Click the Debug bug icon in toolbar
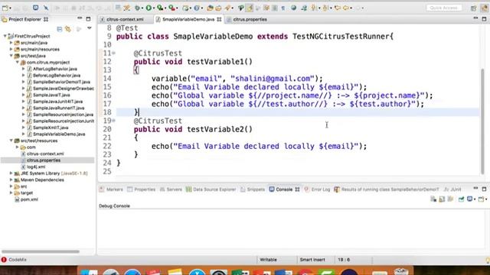The width and height of the screenshot is (490, 275). point(137,8)
